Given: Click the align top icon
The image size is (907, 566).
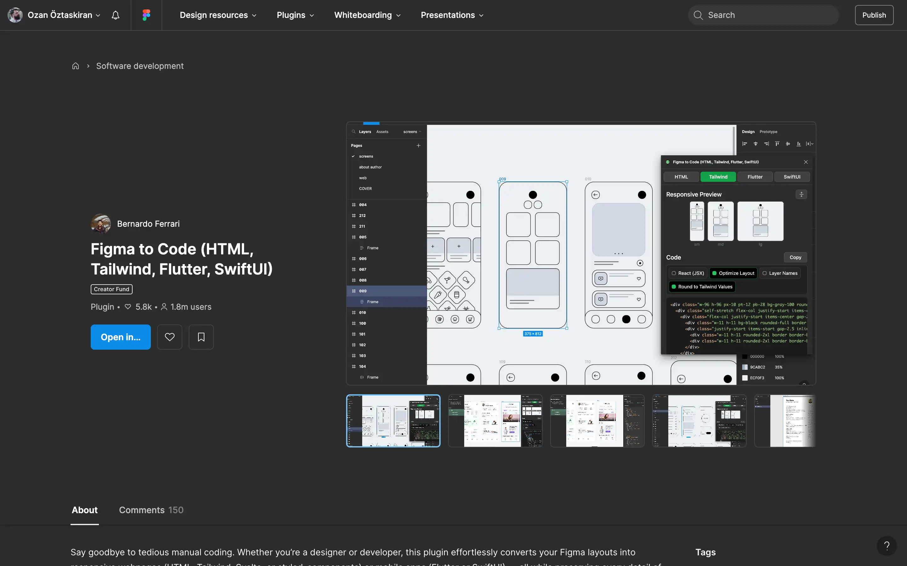Looking at the screenshot, I should (x=777, y=144).
